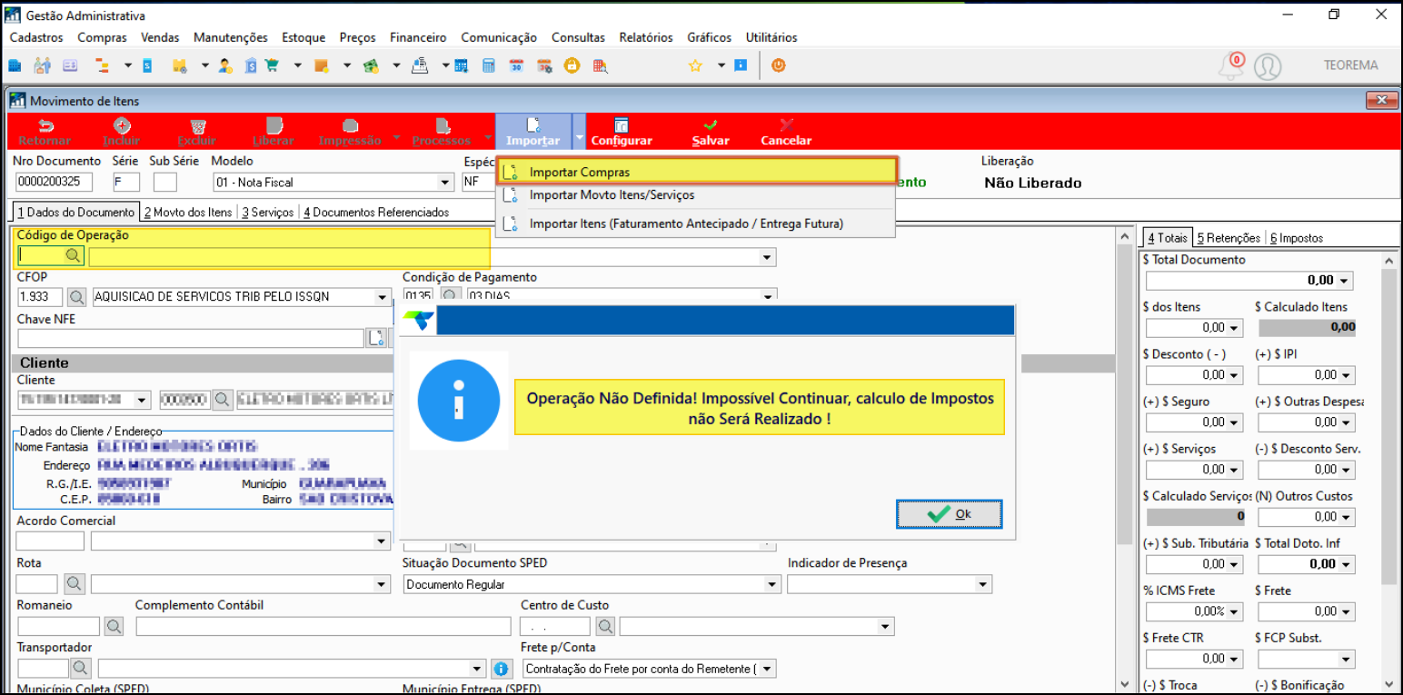The image size is (1403, 695).
Task: Open the $ Total Documento value dropdown
Action: 1346,281
